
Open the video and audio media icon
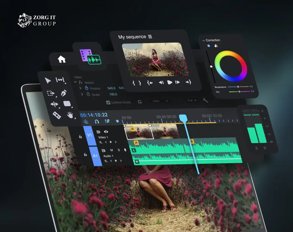(90, 57)
